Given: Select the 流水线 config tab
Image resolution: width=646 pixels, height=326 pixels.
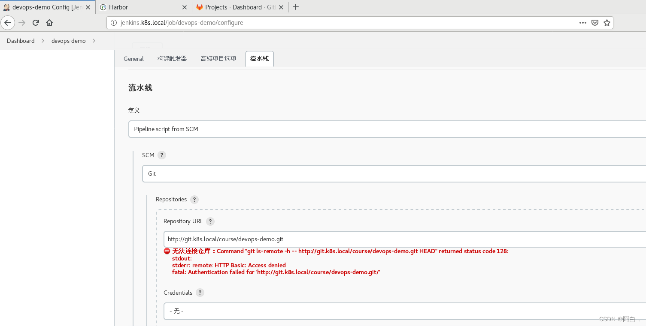Looking at the screenshot, I should click(260, 59).
